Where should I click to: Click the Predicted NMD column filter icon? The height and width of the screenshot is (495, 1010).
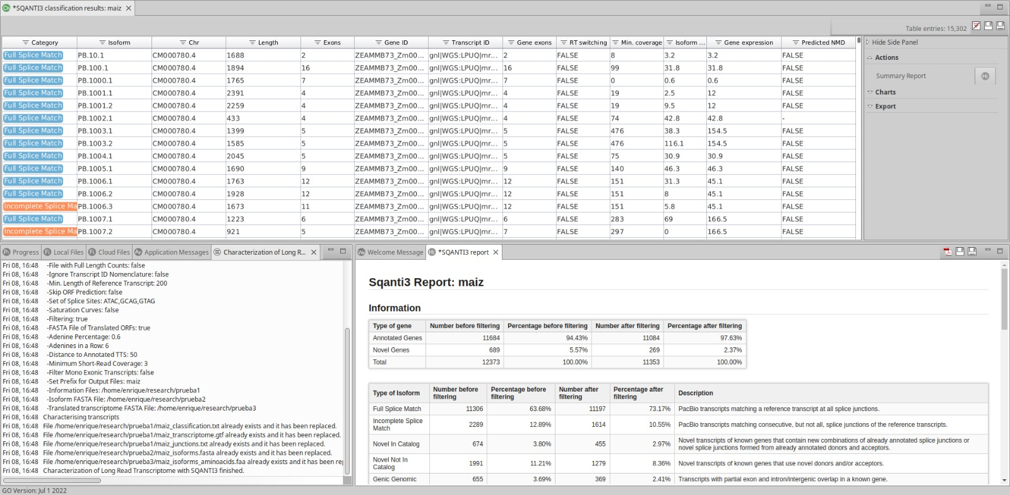(796, 42)
